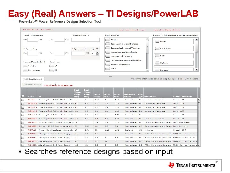Sort by Application(s) column header
The image size is (230, 173).
coord(158,93)
